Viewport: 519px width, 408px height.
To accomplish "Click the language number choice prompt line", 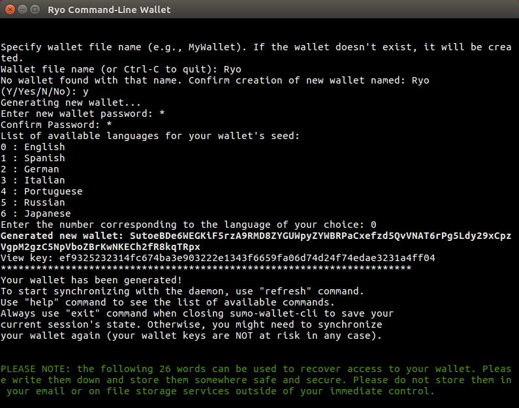I will [x=188, y=225].
